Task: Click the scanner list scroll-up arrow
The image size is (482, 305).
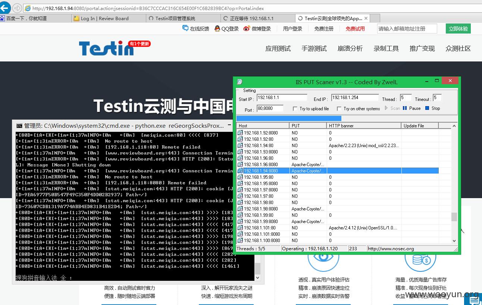Action: 454,126
